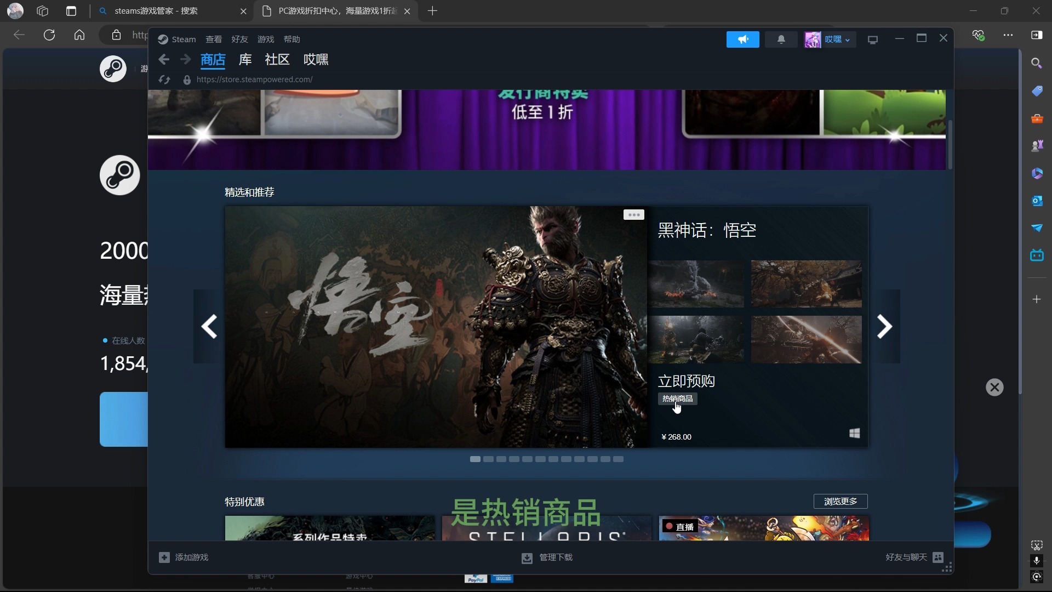The width and height of the screenshot is (1052, 592).
Task: Select the last carousel page indicator
Action: click(618, 459)
